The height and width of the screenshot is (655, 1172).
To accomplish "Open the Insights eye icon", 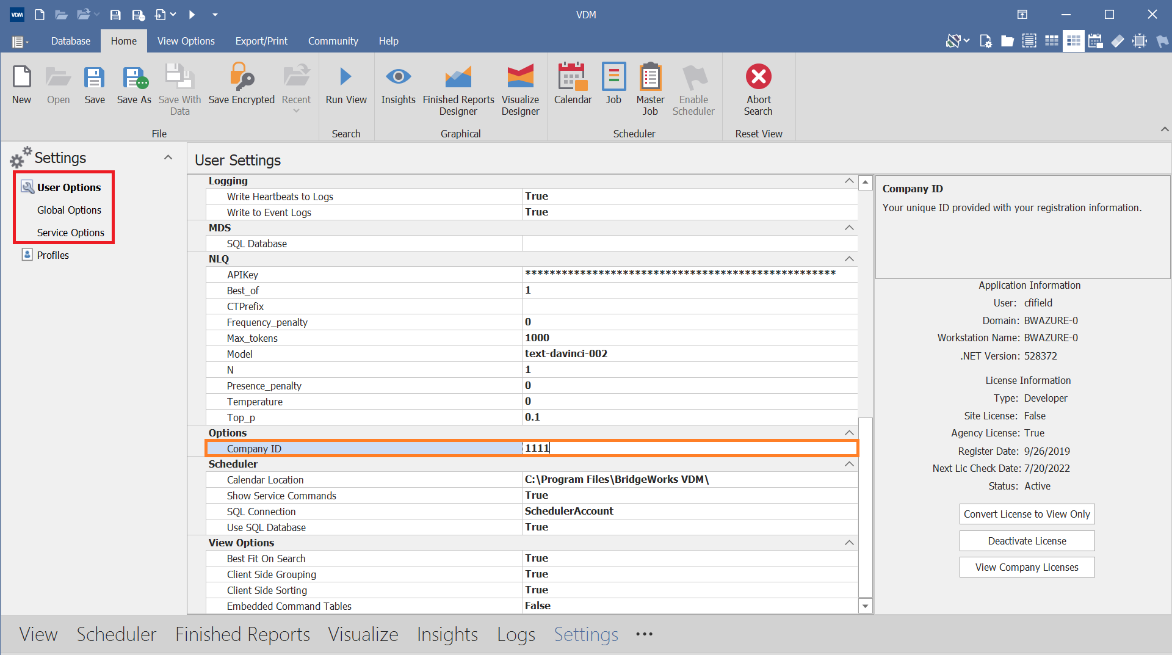I will point(398,77).
